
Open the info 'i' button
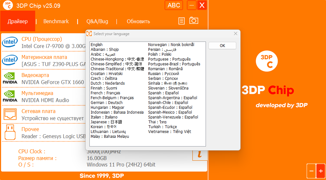pyautogui.click(x=200, y=155)
